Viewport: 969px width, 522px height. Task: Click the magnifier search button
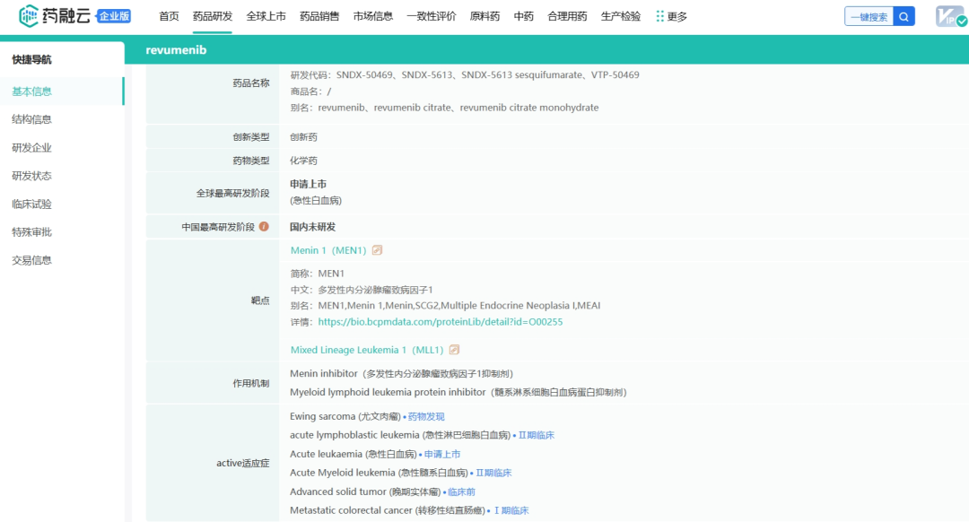click(x=904, y=17)
